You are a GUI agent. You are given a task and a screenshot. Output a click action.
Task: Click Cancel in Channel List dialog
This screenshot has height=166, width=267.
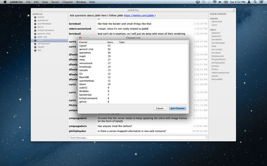point(160,109)
